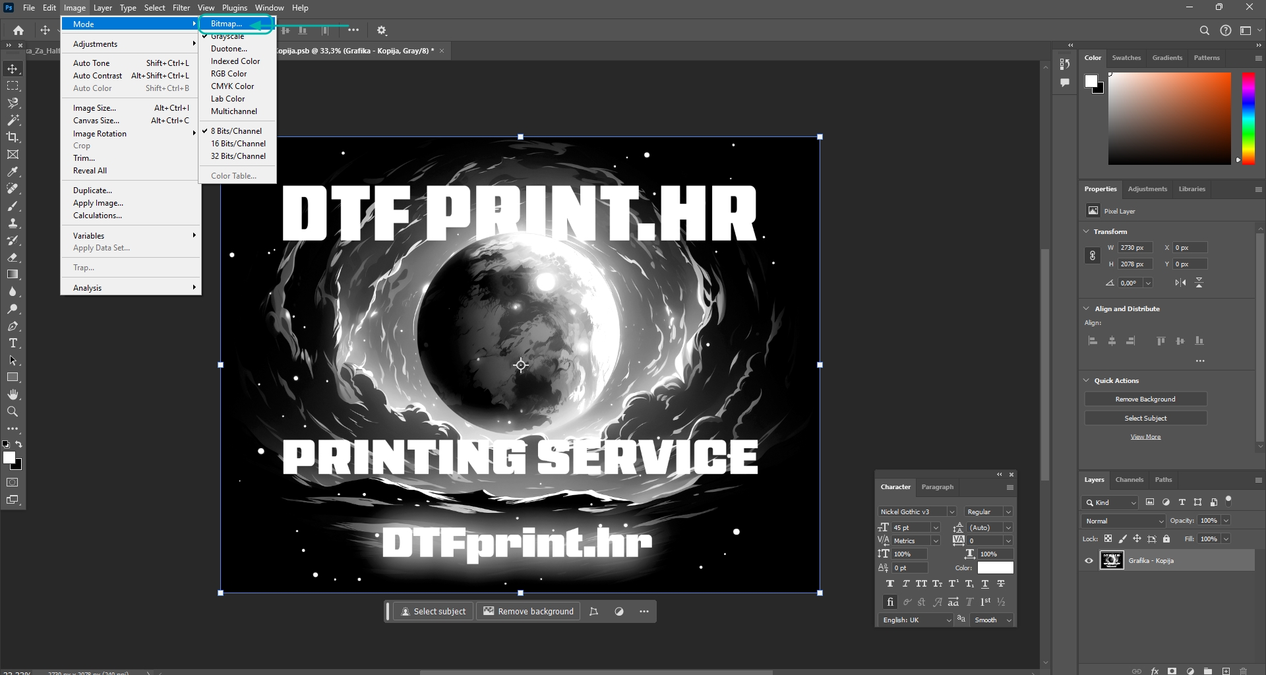Pick a color in the color field
1266x675 pixels.
(1169, 119)
